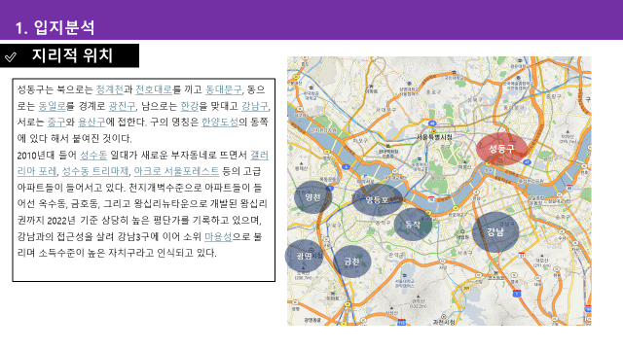Viewport: 623px width, 350px height.
Task: Select the 동작 map oval
Action: point(413,225)
